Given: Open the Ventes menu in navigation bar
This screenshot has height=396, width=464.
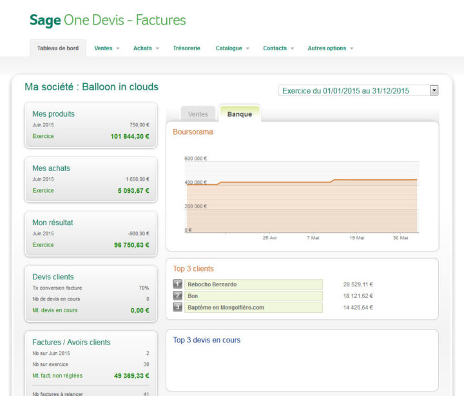Looking at the screenshot, I should (x=103, y=48).
